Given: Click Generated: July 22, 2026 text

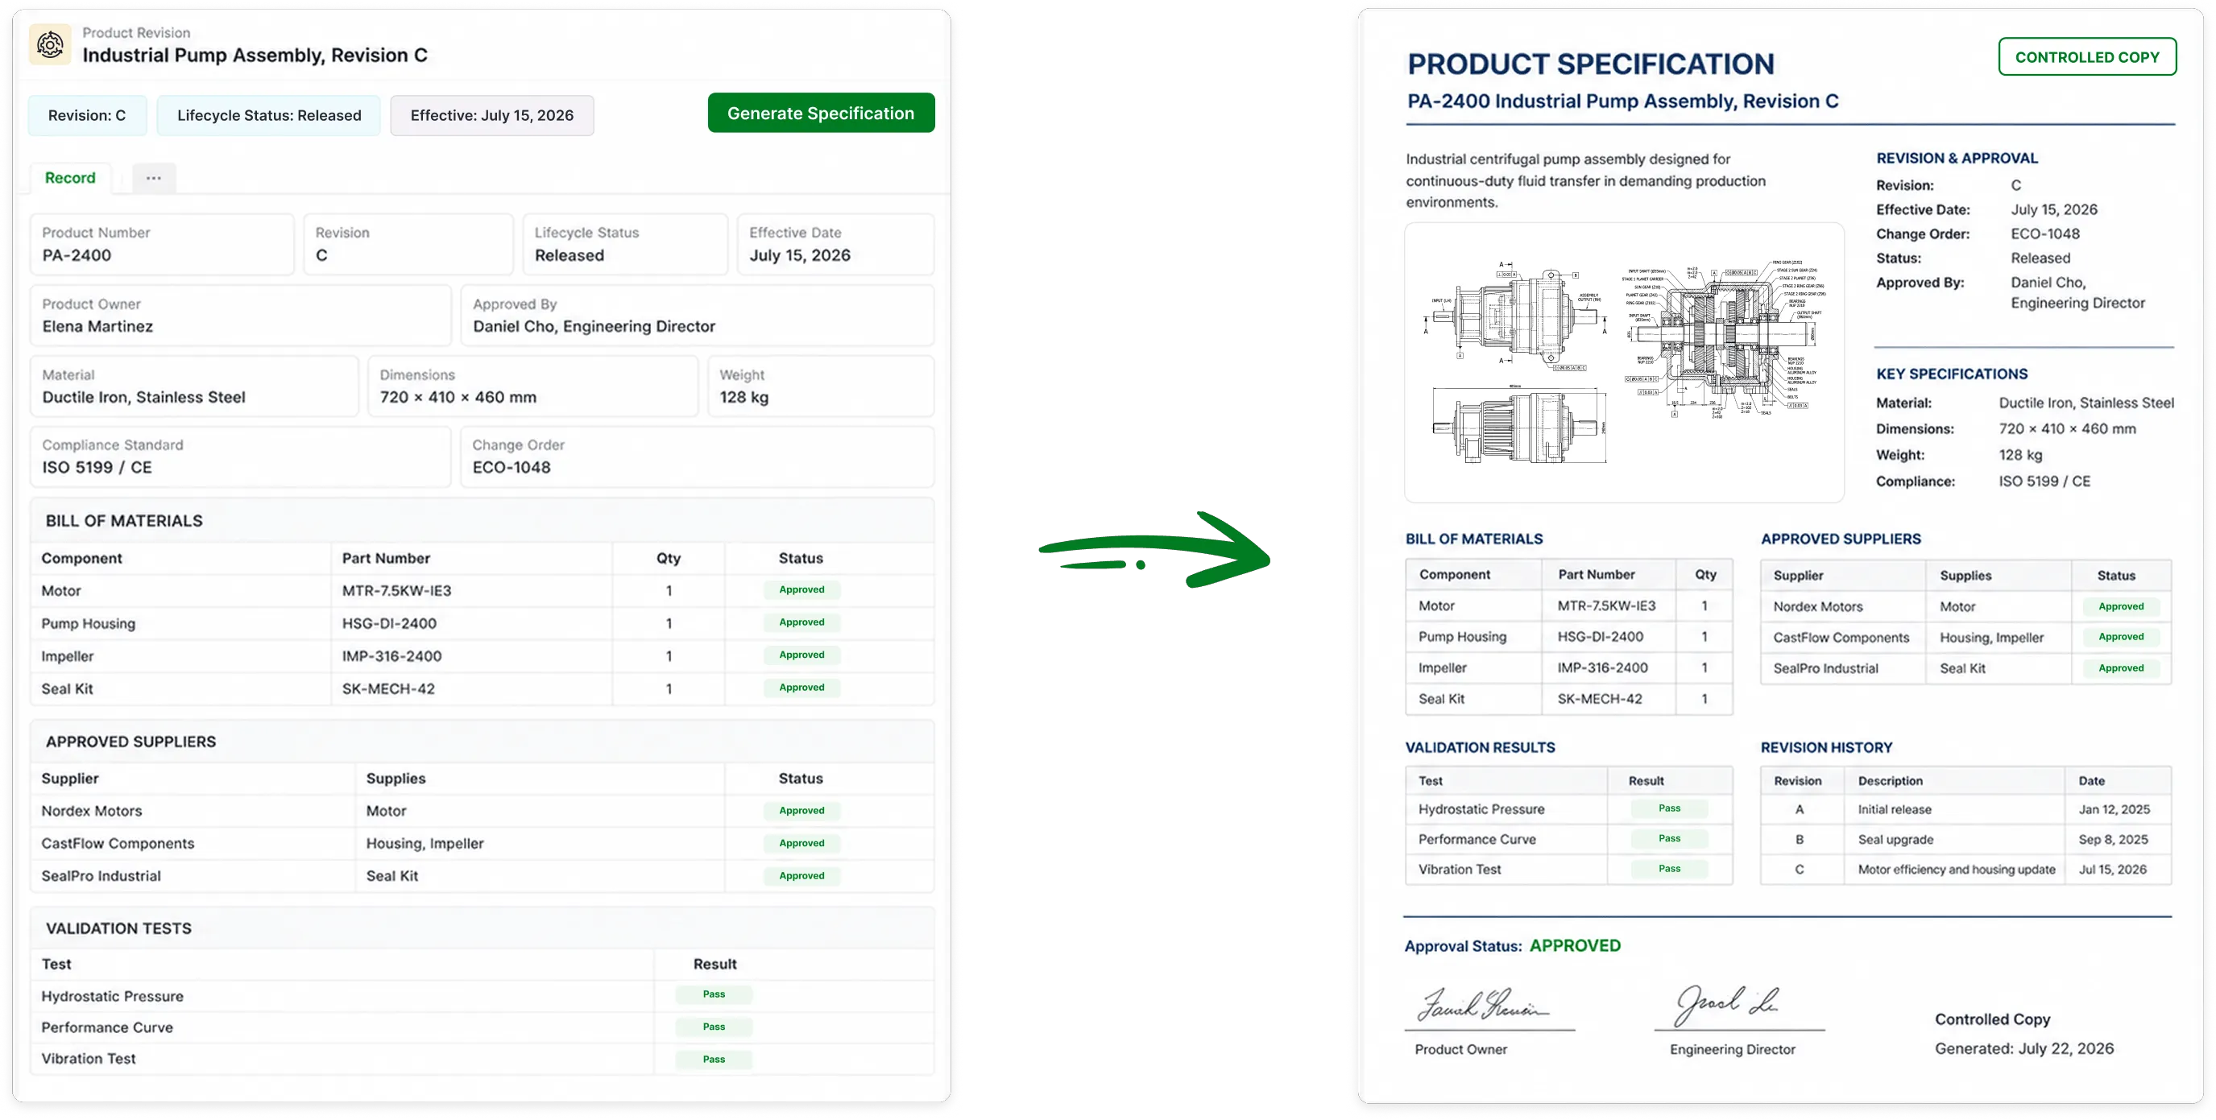Looking at the screenshot, I should [2024, 1048].
